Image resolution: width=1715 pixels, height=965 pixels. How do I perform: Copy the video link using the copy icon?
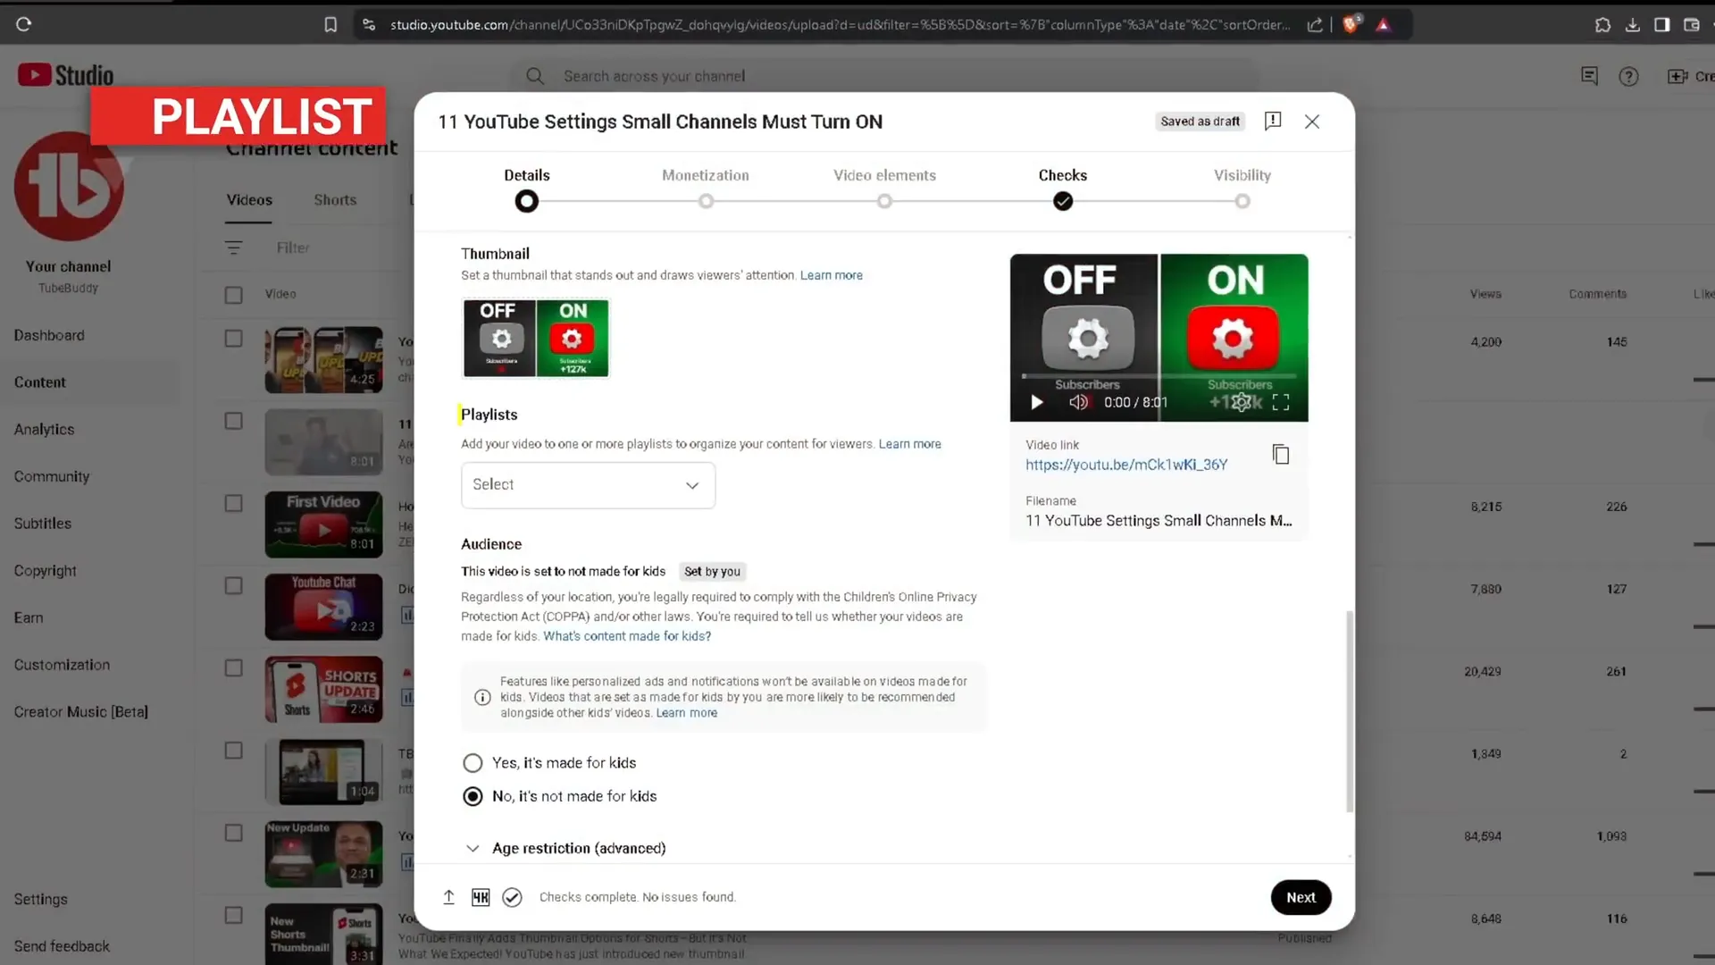point(1281,454)
